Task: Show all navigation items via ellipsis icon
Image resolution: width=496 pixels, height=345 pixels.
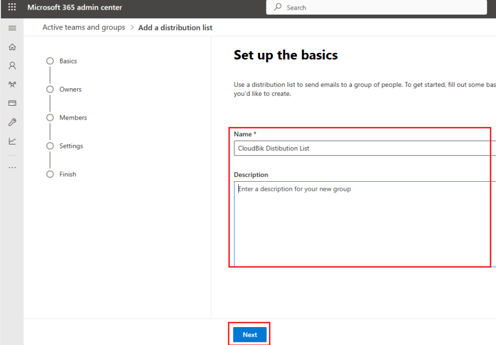Action: (x=12, y=167)
